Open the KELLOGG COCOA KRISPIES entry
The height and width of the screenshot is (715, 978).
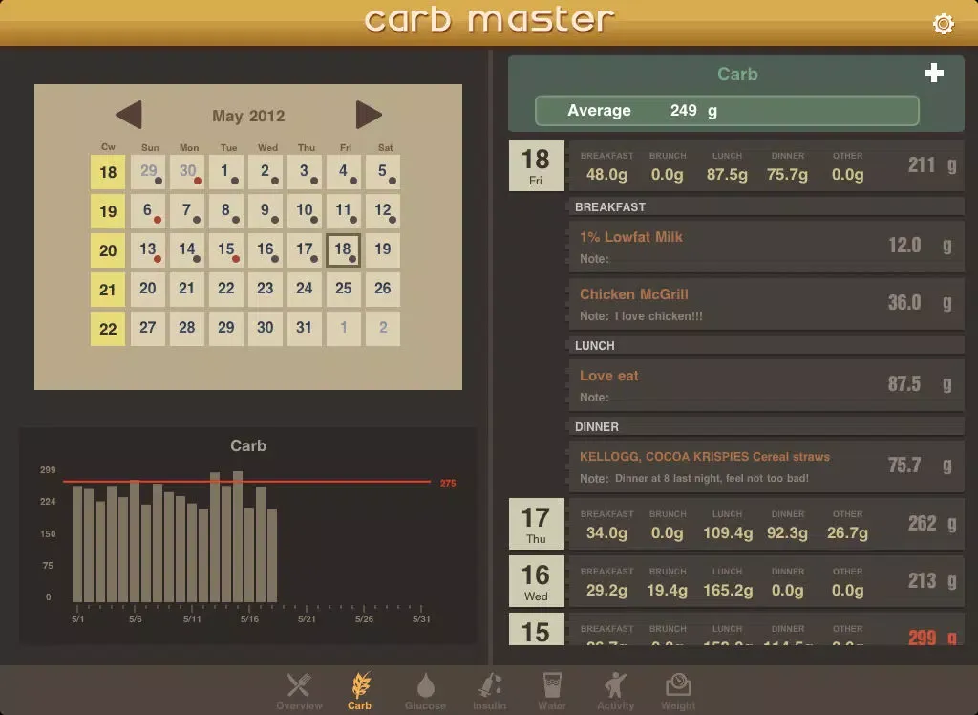(767, 466)
